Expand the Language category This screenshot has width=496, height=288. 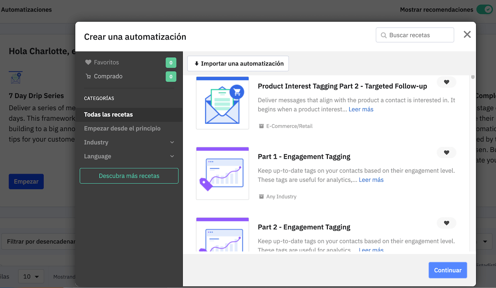click(129, 156)
